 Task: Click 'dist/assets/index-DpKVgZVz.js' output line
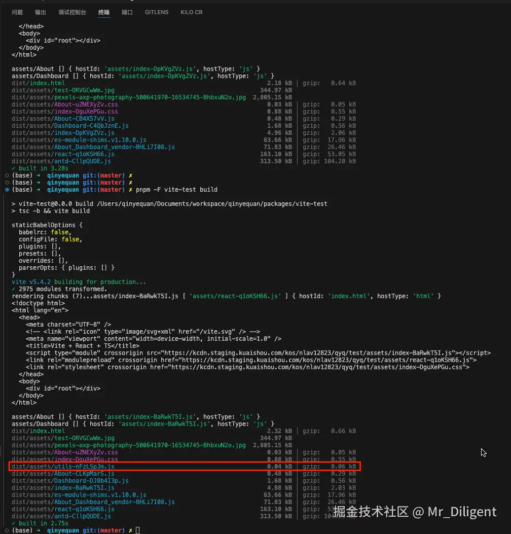(63, 133)
